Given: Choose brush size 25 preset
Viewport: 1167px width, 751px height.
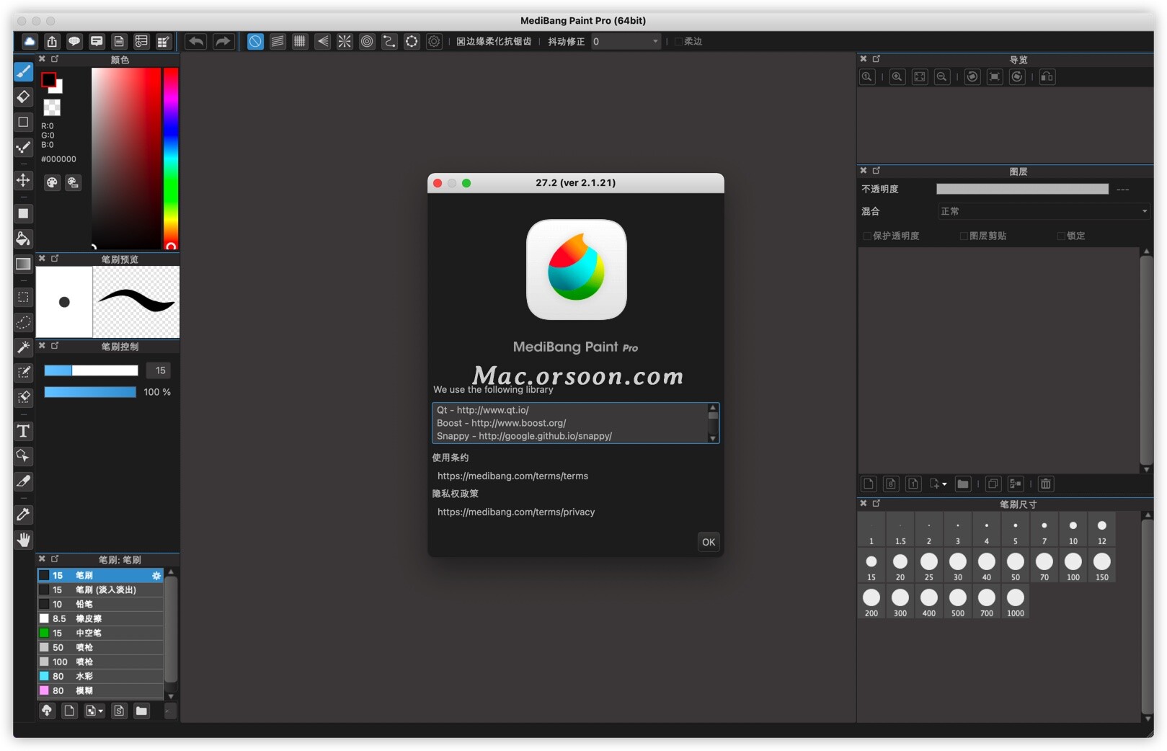Looking at the screenshot, I should [928, 565].
